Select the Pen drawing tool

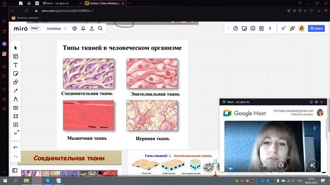tap(15, 99)
